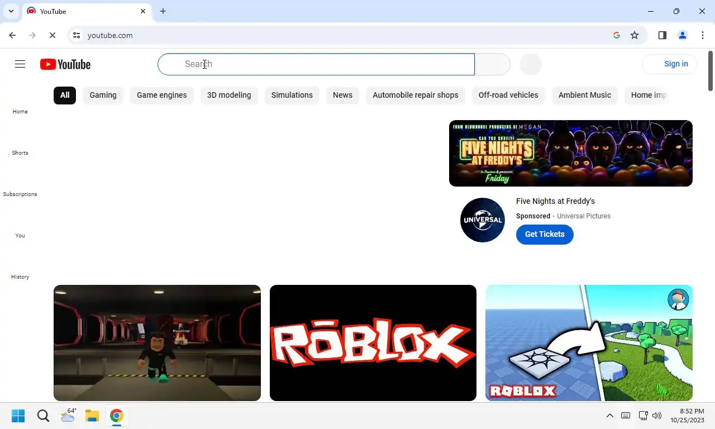Go to Home in the sidebar
The height and width of the screenshot is (429, 715).
[20, 111]
